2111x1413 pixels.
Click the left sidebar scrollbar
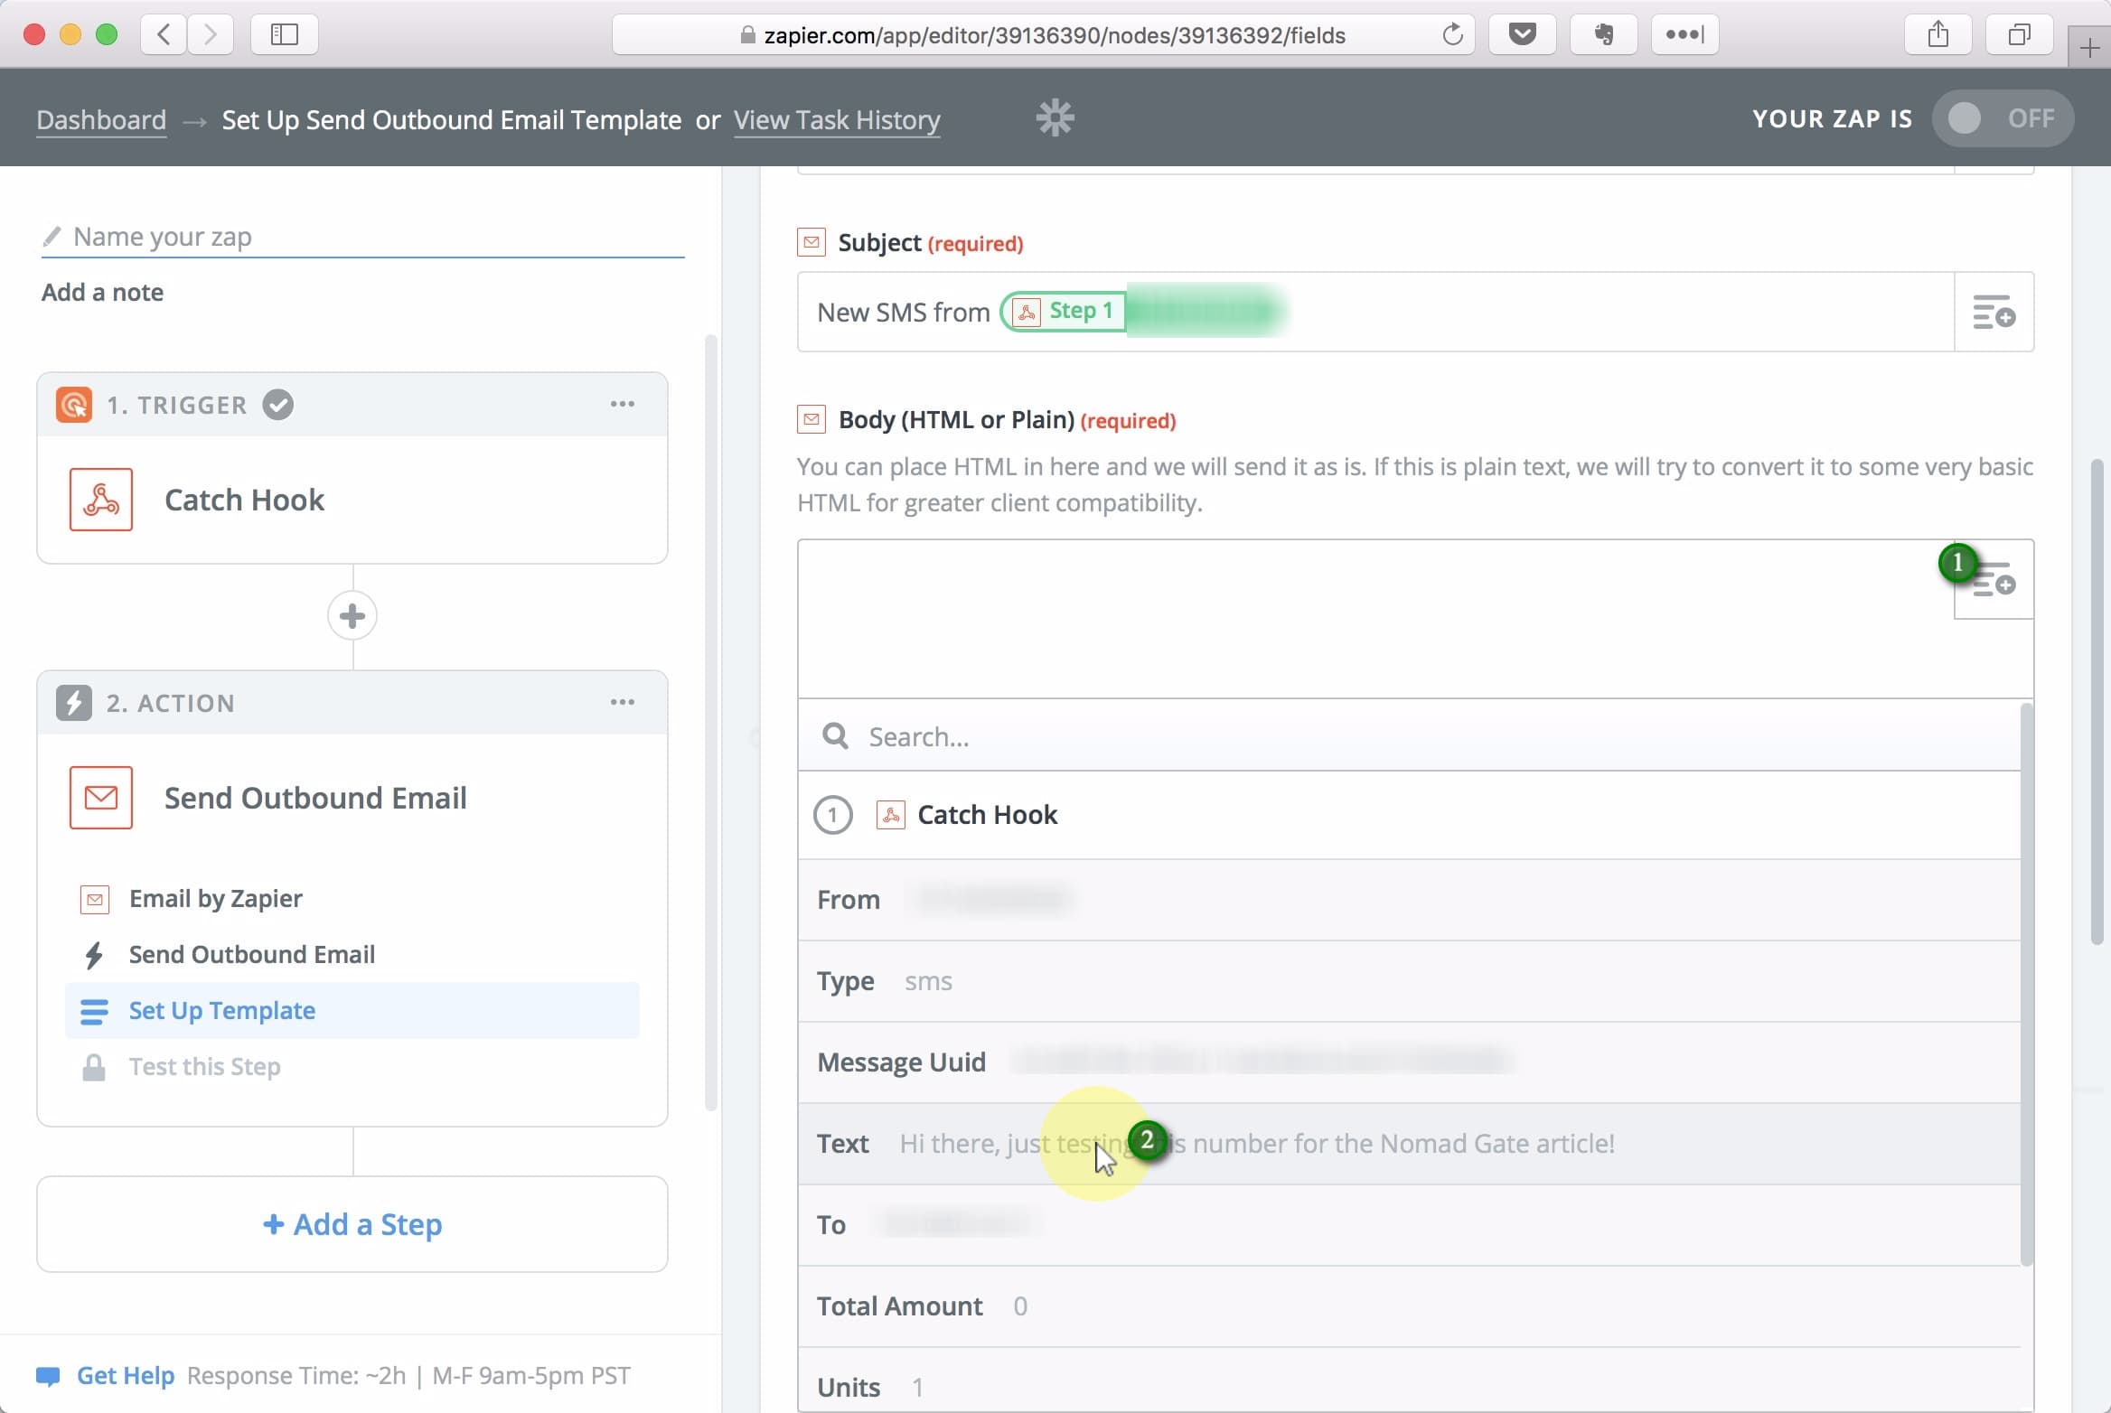711,723
